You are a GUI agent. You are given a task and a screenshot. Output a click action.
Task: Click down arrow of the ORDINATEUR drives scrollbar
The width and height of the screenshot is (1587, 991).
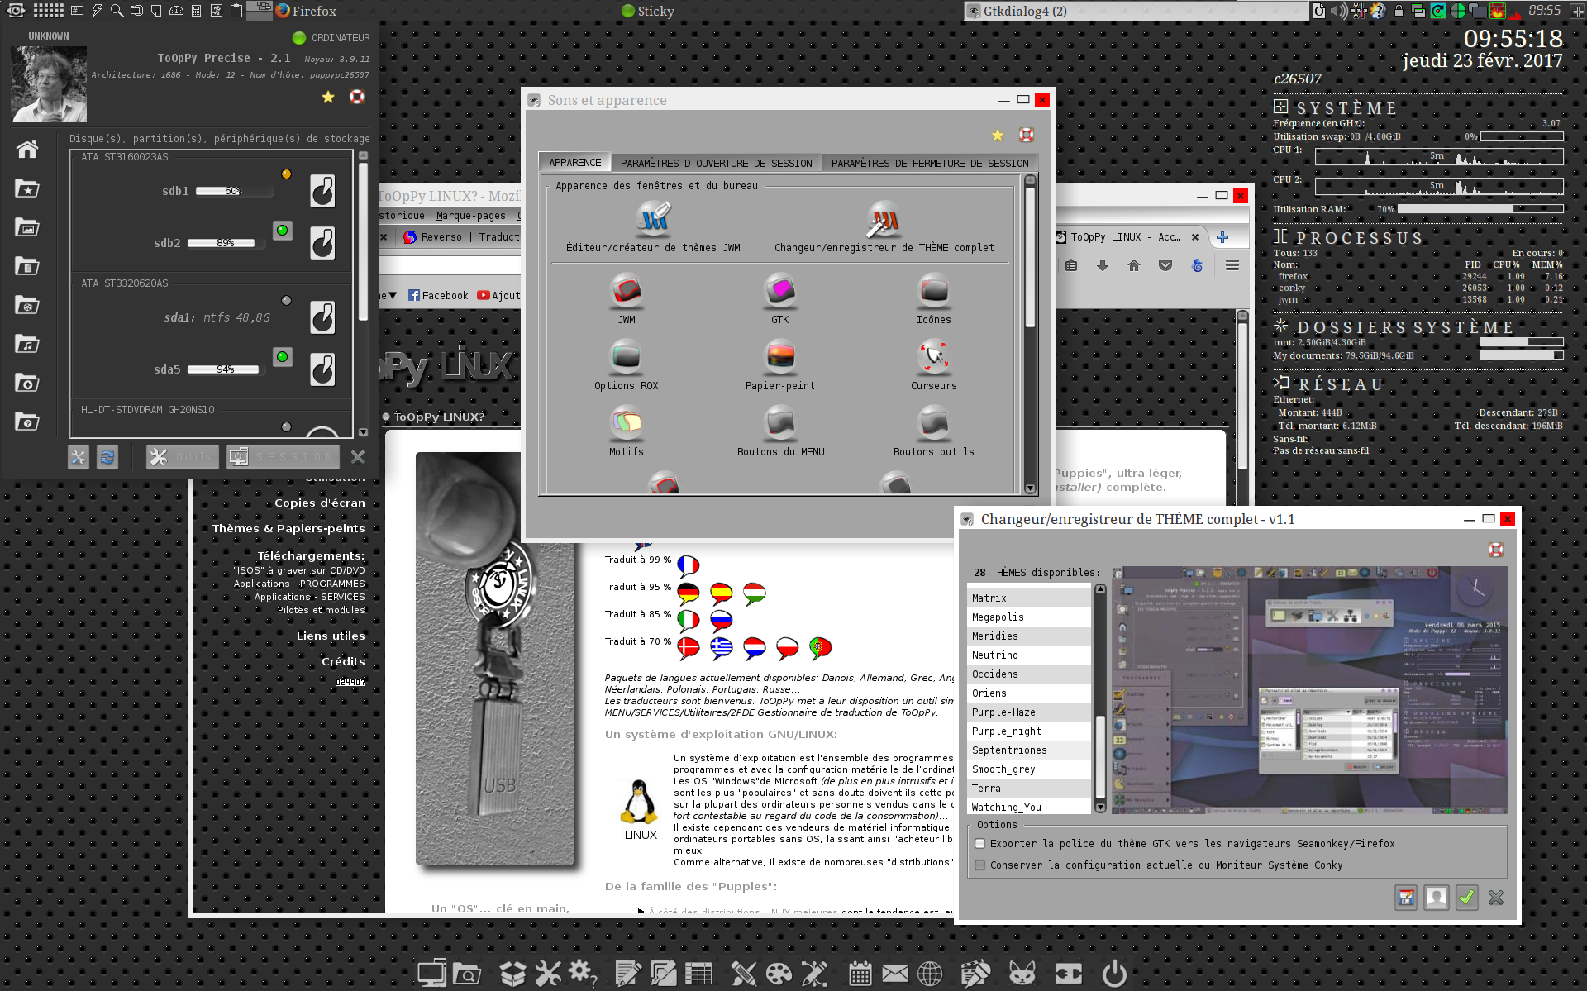[363, 432]
